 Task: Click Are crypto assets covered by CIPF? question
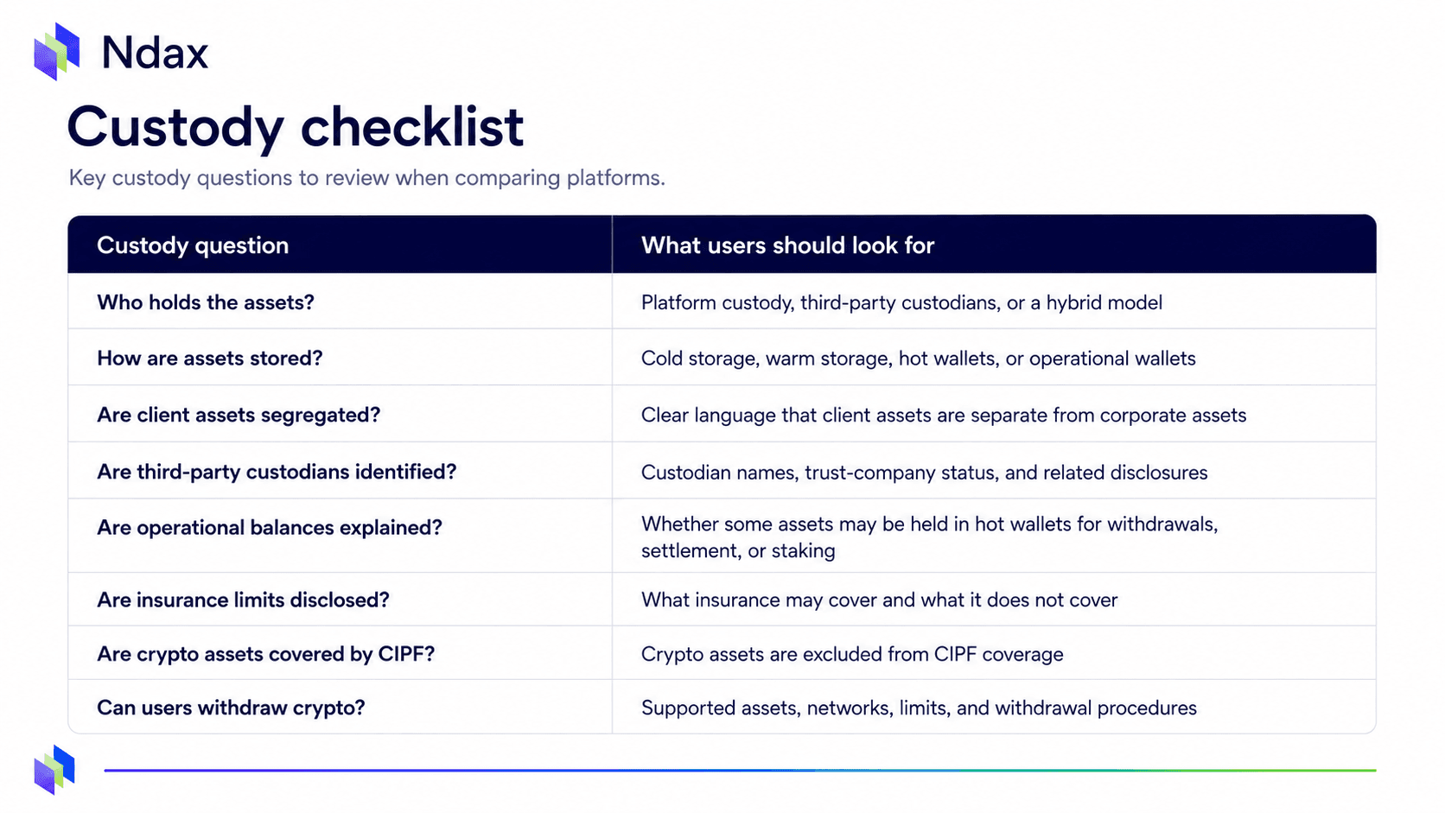(265, 654)
